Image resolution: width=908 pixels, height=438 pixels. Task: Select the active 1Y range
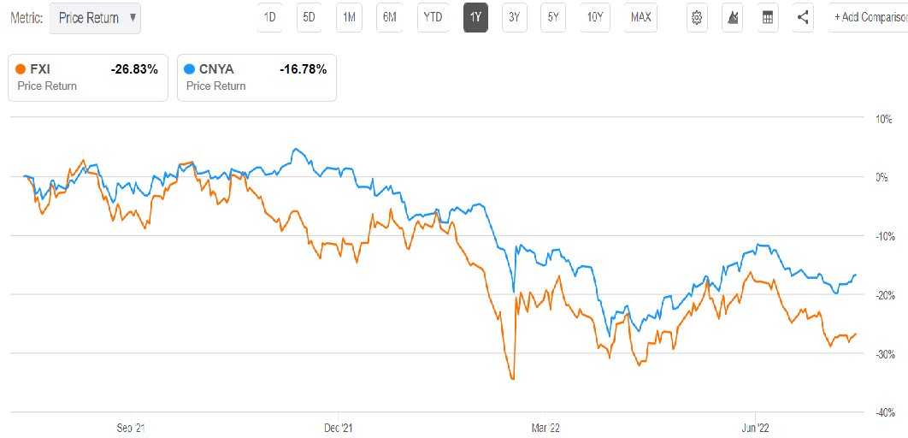pos(475,17)
